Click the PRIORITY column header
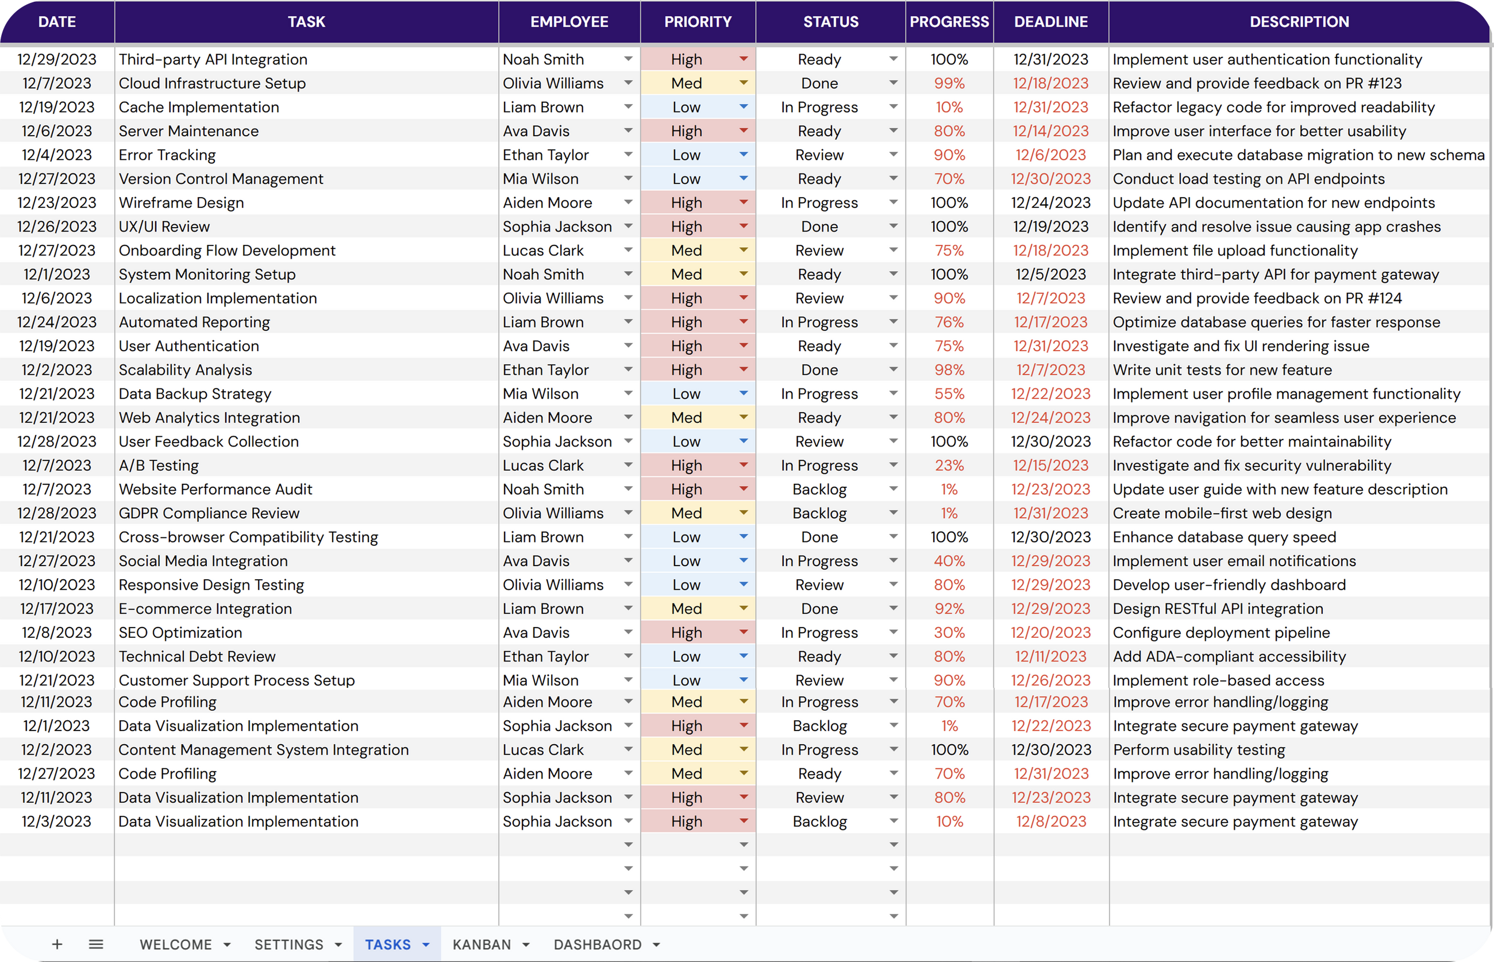 tap(698, 22)
